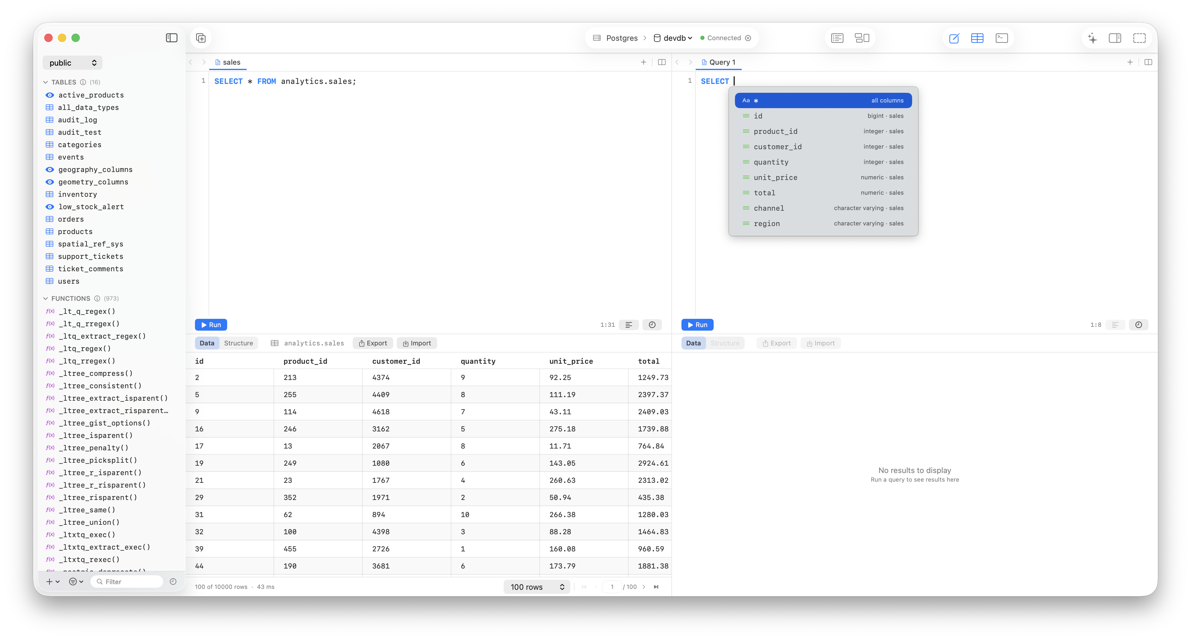The width and height of the screenshot is (1191, 640).
Task: Click the format query icon in sales pane
Action: pos(629,325)
